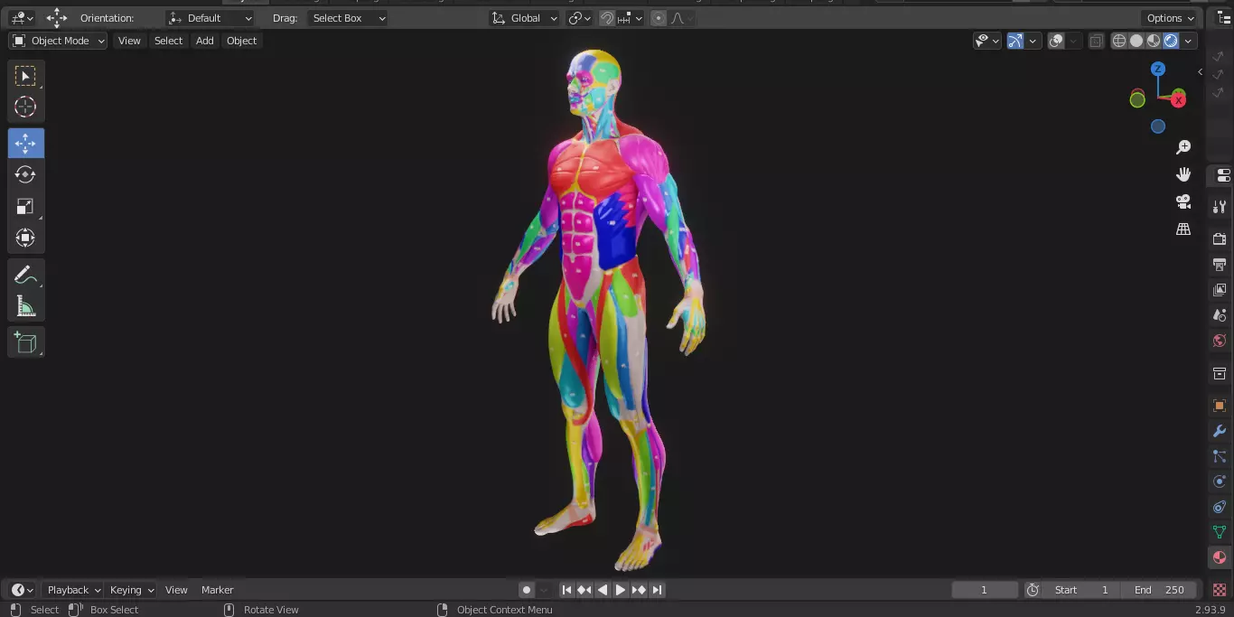Click the red X axis on navigation gizmo

pyautogui.click(x=1178, y=99)
